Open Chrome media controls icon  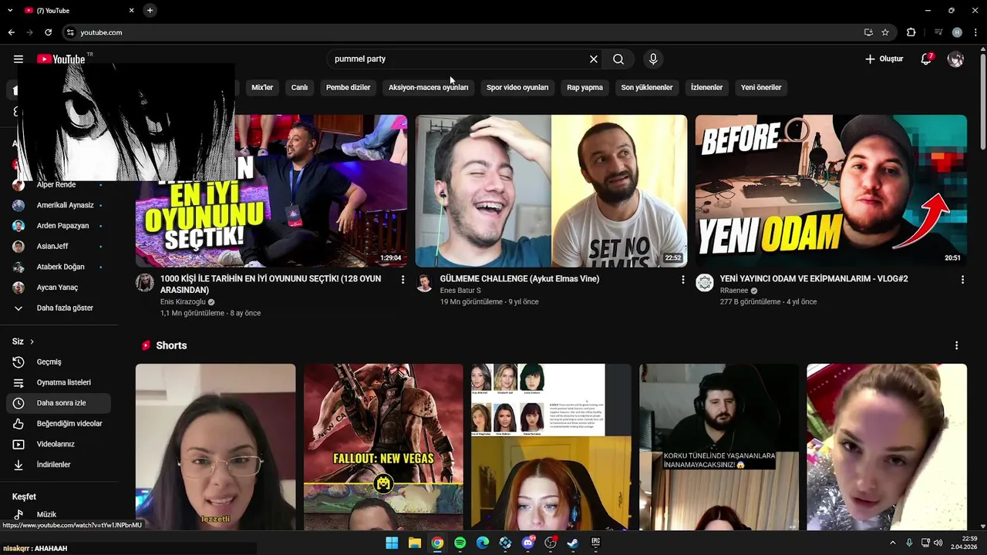(938, 32)
